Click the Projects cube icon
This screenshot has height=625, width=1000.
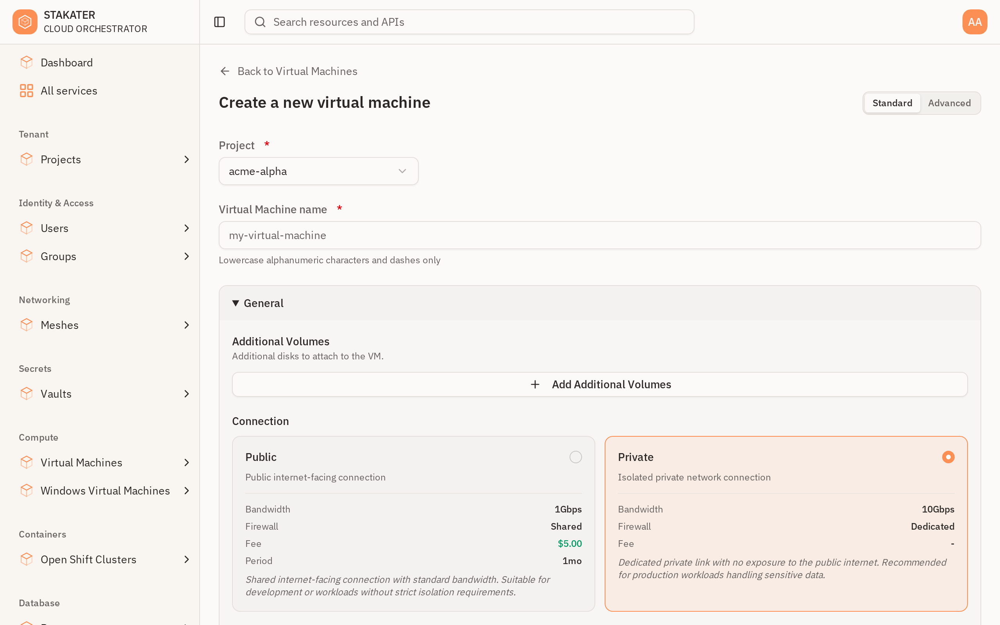pos(27,159)
